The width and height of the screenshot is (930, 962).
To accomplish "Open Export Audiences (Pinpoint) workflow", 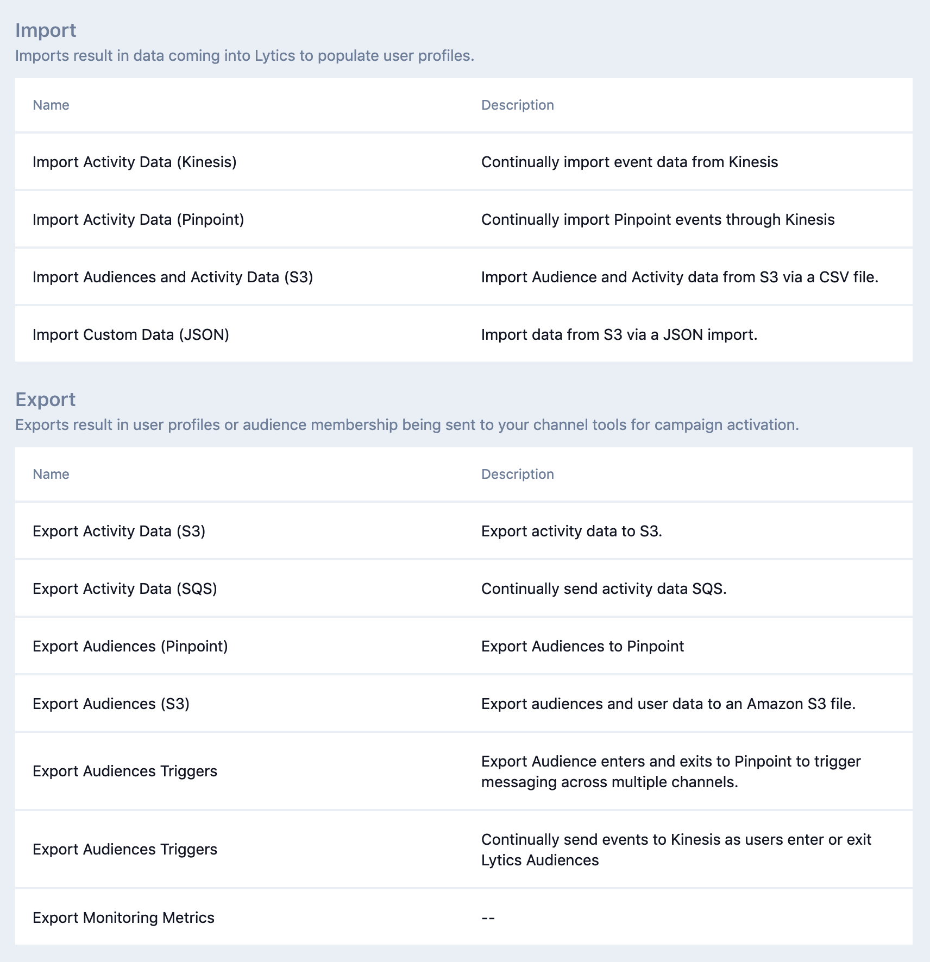I will click(130, 646).
